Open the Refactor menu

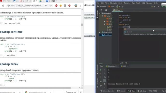click(127, 3)
